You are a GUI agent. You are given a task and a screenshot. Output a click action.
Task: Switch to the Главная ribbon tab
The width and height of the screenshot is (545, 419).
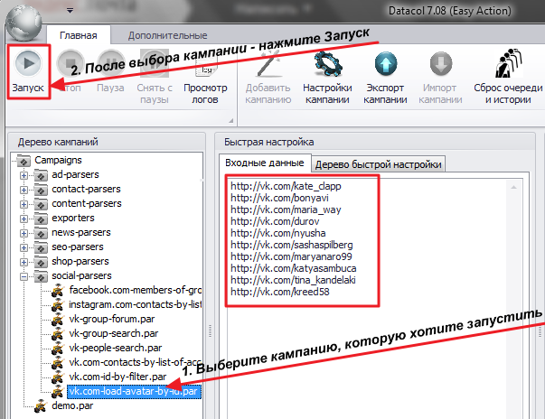click(x=79, y=35)
